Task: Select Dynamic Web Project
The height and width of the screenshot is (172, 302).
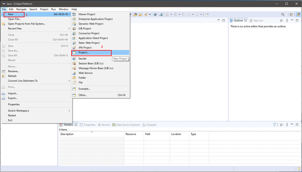Action: pos(101,24)
